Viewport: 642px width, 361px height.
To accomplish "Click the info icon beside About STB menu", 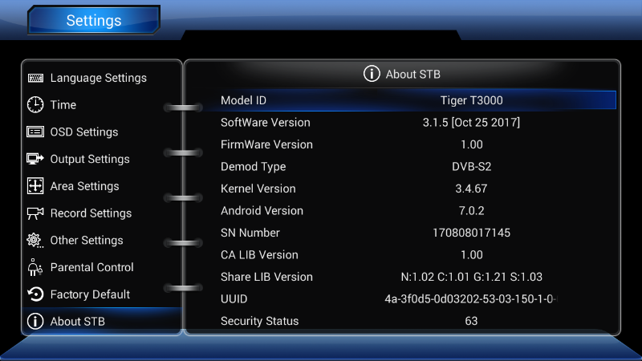I will pos(35,322).
